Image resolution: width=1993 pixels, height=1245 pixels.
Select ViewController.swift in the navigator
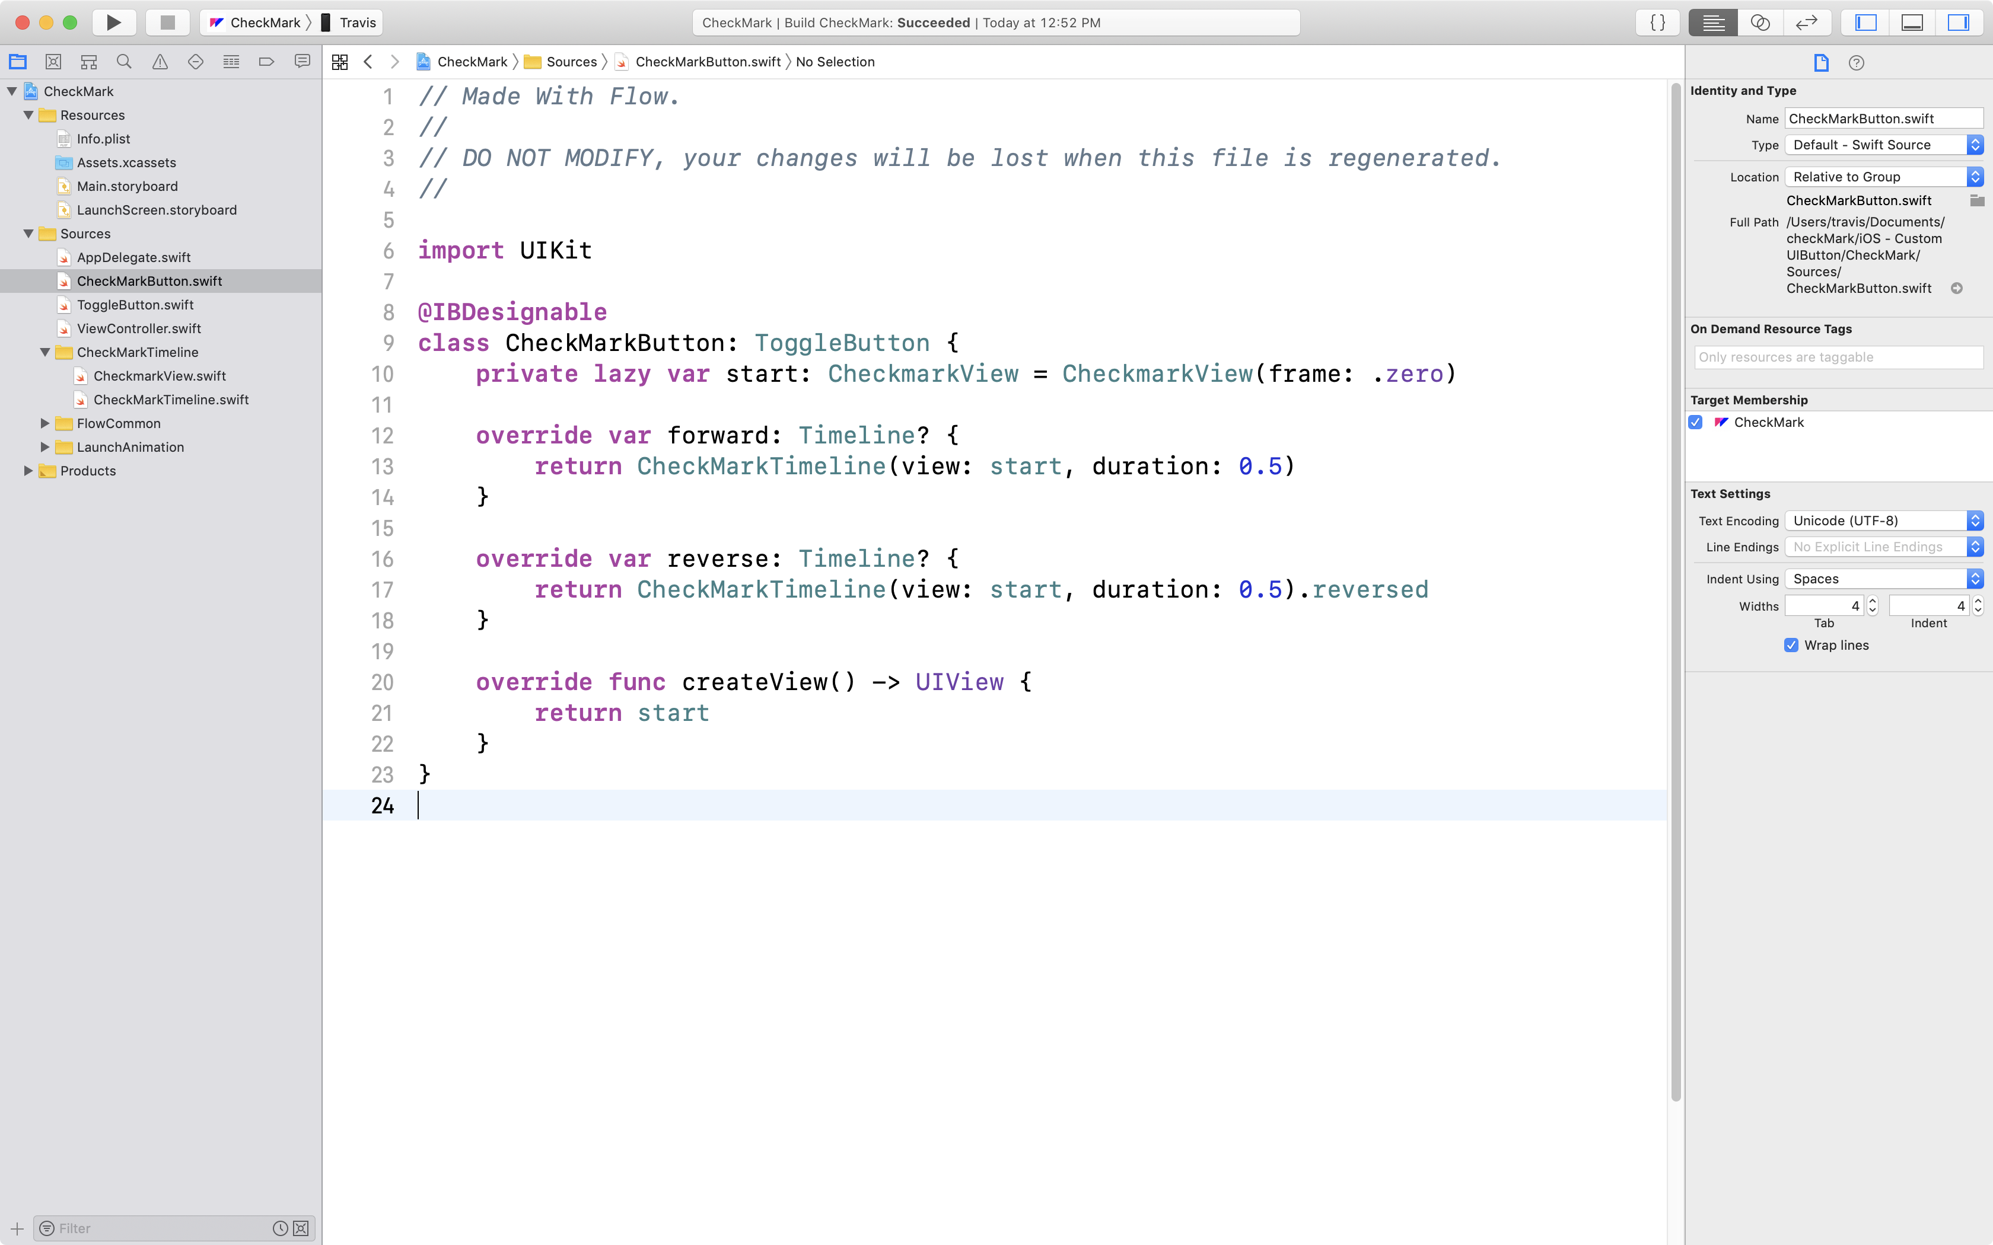pos(138,328)
